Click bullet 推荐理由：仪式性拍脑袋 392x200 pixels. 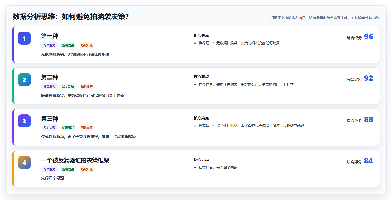251,126
